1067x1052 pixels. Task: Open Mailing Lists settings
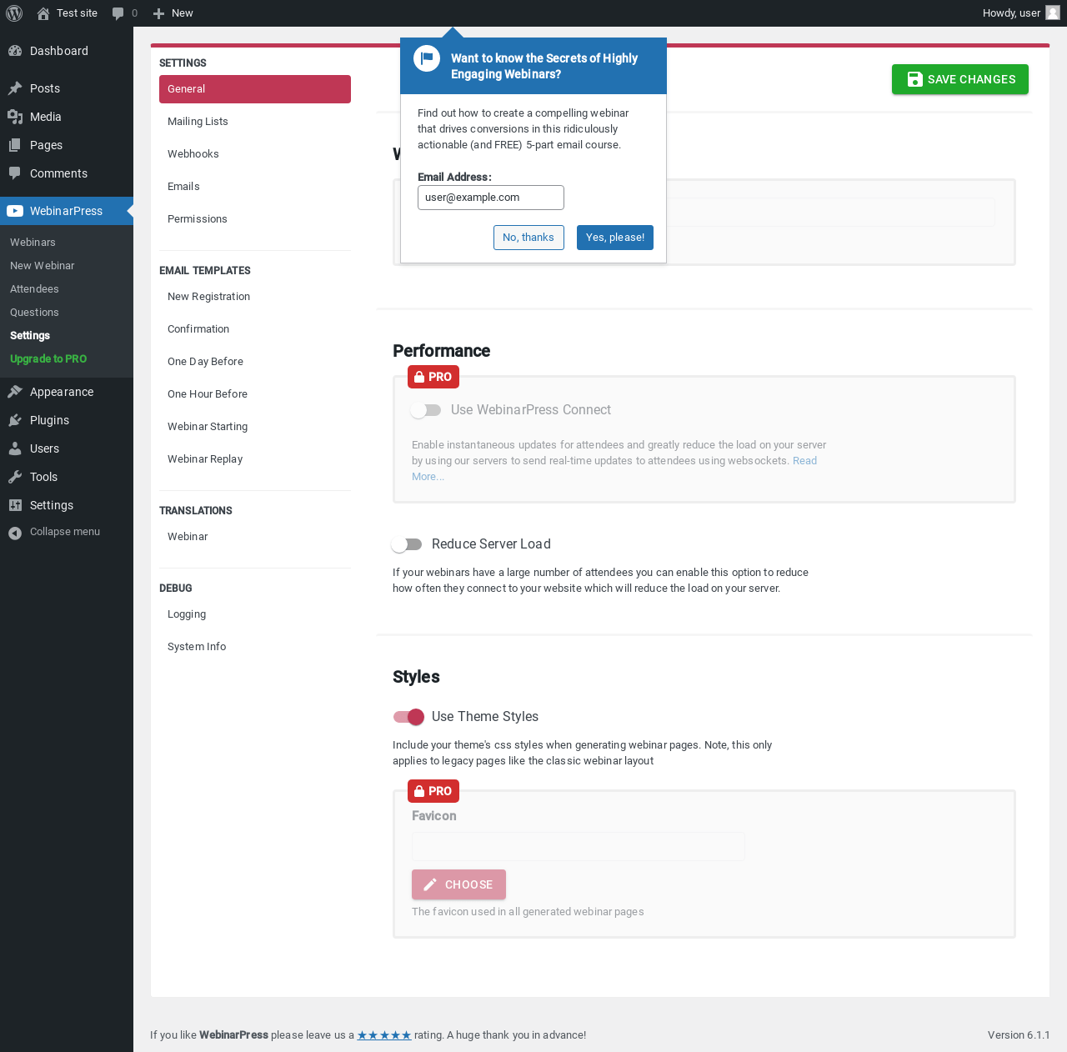(255, 122)
